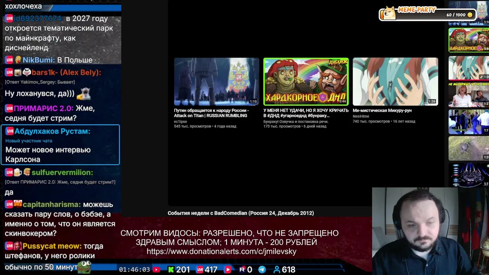
Task: Open the Putin Attack on Titan video thumbnail
Action: click(x=217, y=81)
